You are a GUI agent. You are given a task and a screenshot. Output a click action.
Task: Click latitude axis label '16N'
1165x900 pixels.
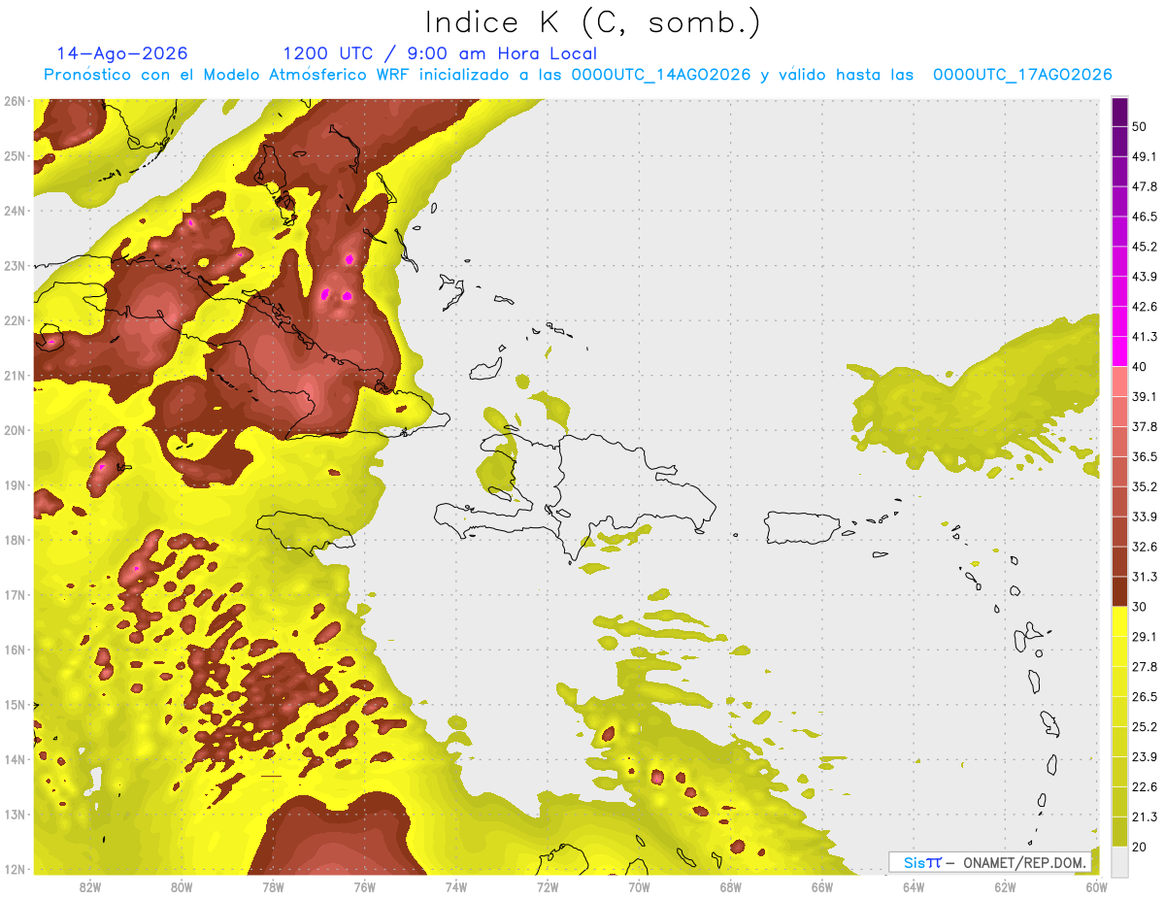14,650
